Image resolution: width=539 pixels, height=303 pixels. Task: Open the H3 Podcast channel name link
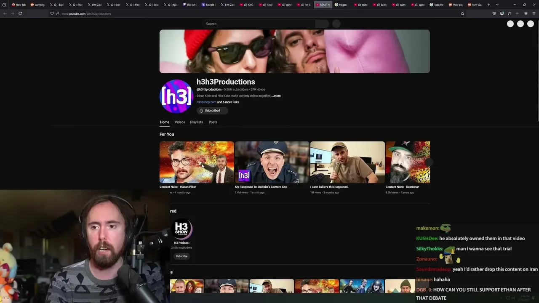click(181, 243)
